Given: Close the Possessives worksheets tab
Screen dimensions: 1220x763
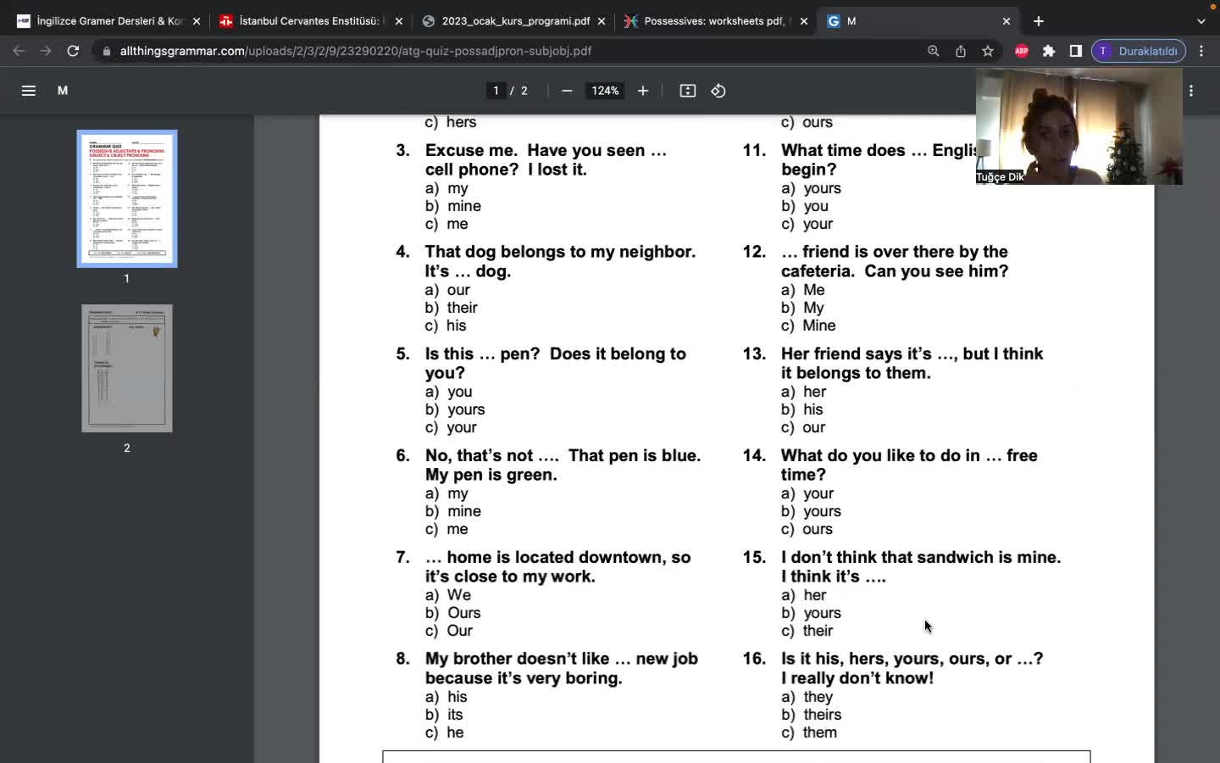Looking at the screenshot, I should (804, 21).
